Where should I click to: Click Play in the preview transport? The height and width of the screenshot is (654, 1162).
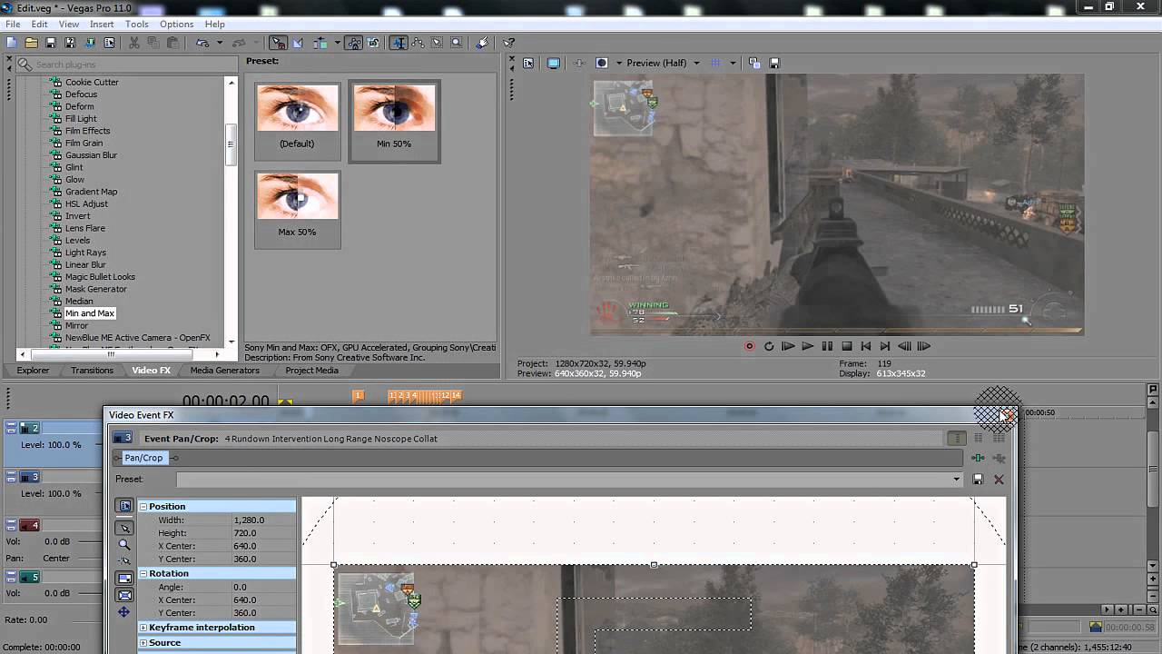807,346
